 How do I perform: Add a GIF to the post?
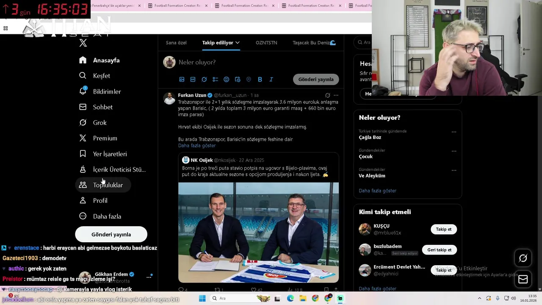[193, 79]
